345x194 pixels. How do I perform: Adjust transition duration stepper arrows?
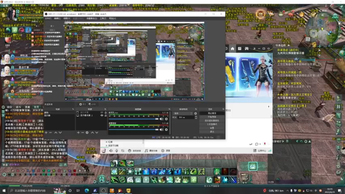point(196,117)
